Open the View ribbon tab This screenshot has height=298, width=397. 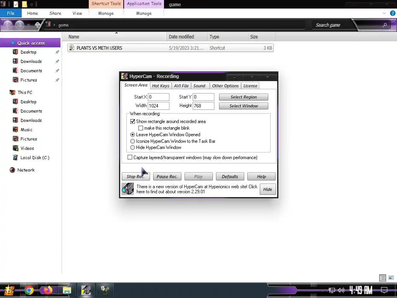click(x=77, y=13)
